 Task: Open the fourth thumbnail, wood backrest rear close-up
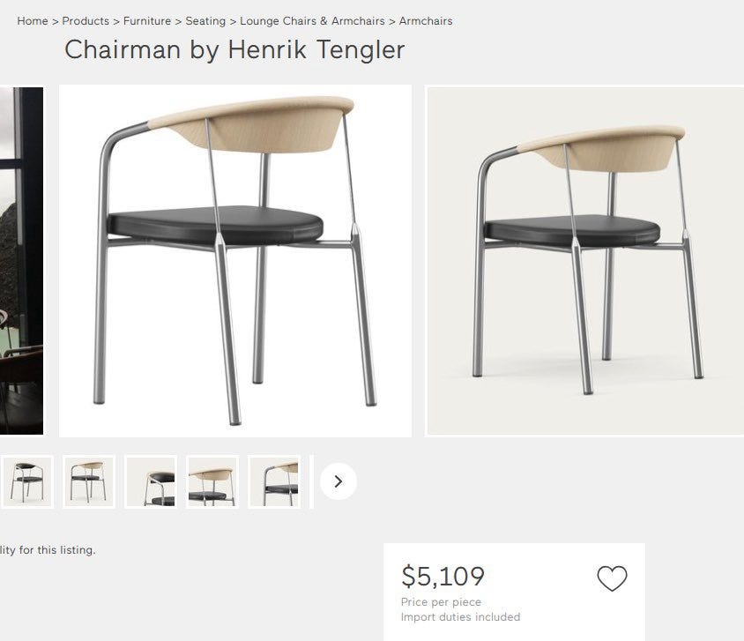tap(212, 481)
